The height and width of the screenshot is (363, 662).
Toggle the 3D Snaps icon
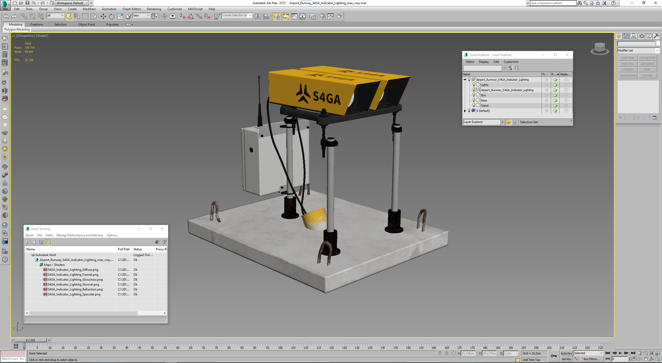pos(182,17)
